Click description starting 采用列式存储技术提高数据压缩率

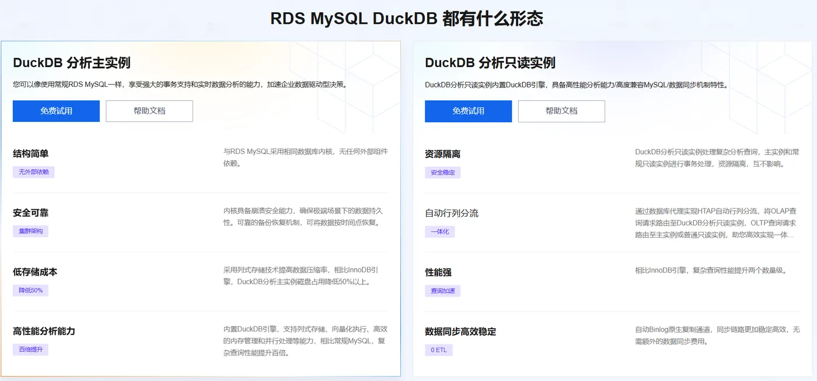pyautogui.click(x=301, y=276)
